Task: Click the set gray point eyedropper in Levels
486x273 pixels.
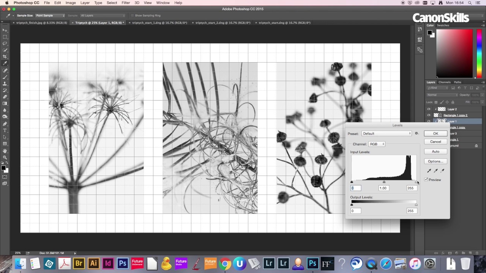Action: point(436,171)
